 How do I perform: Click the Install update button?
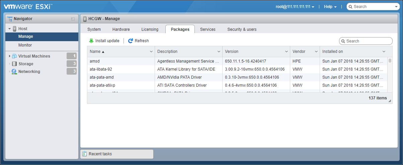[104, 41]
